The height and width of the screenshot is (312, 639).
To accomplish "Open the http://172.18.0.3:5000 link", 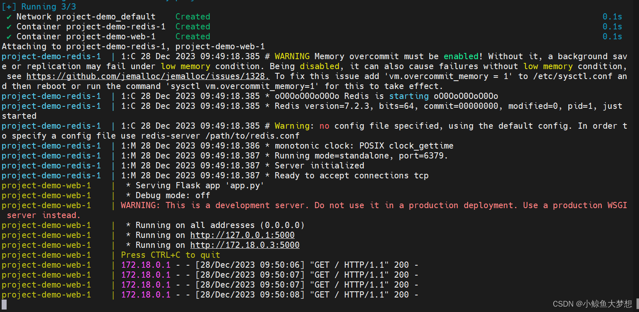I will click(x=245, y=245).
